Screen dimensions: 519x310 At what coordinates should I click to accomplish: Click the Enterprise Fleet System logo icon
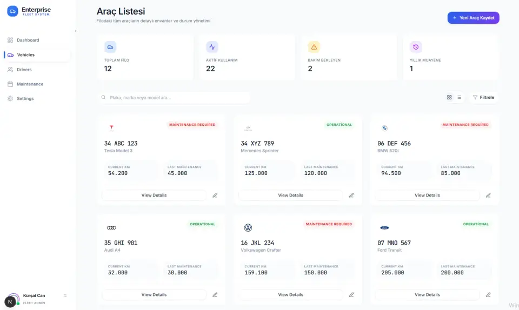12,11
